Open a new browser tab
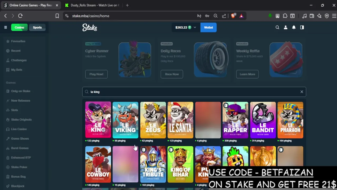Viewport: 337px width, 190px height. click(127, 5)
